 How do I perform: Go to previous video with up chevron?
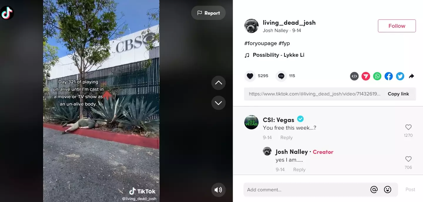[x=219, y=83]
